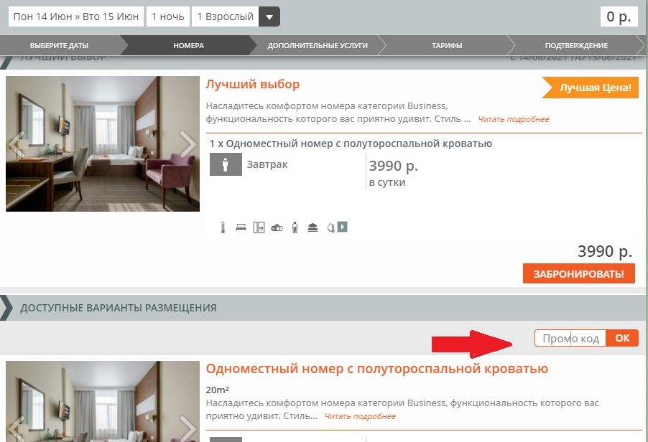Image resolution: width=648 pixels, height=442 pixels.
Task: Click the Лучшая Цена! badge
Action: click(x=590, y=88)
